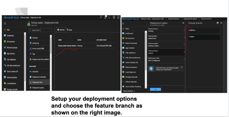Open Virtual networks in right Azure sidebar

[131, 82]
